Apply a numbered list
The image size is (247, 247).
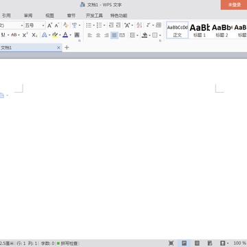(99, 25)
